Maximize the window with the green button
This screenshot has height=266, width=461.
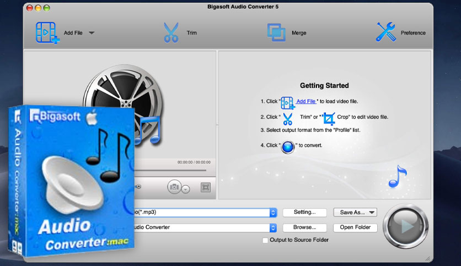point(47,8)
